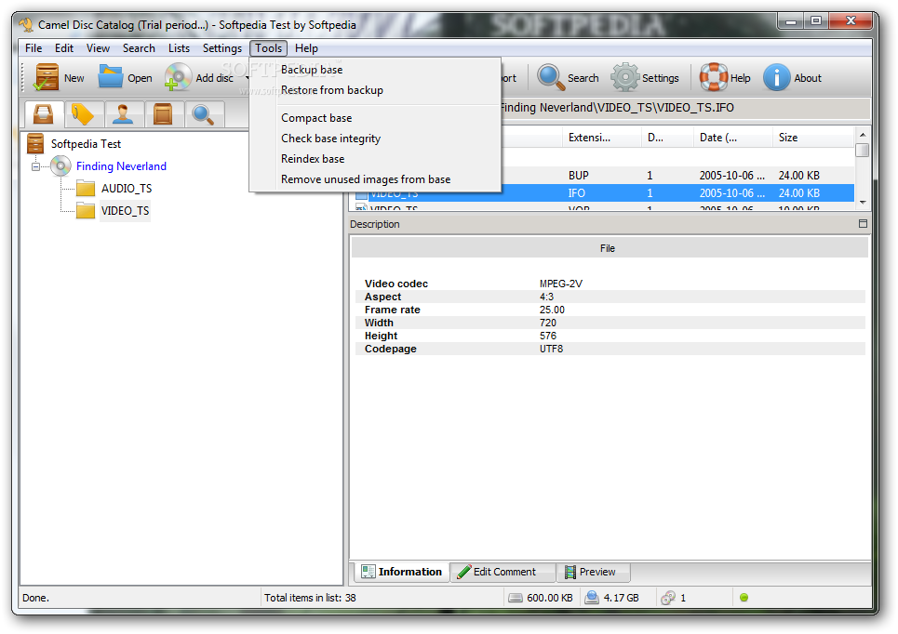Open Settings via the gear icon

pos(624,77)
